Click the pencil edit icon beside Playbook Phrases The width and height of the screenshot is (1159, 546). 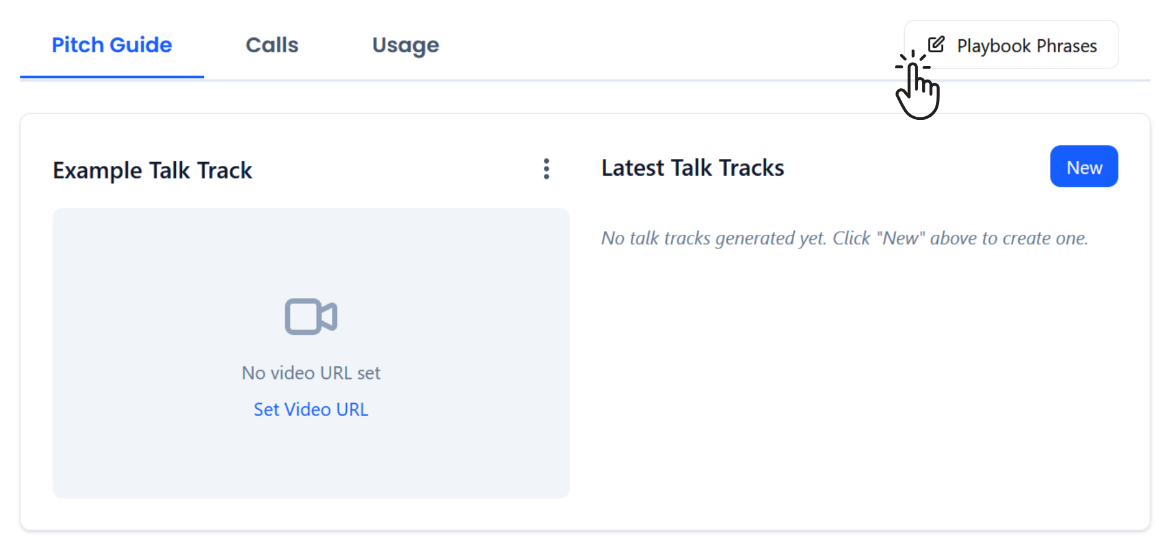(936, 44)
